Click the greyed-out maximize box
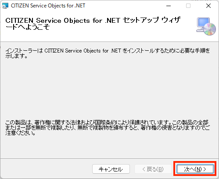Screen dimensions: 219x179 tap(188, 6)
